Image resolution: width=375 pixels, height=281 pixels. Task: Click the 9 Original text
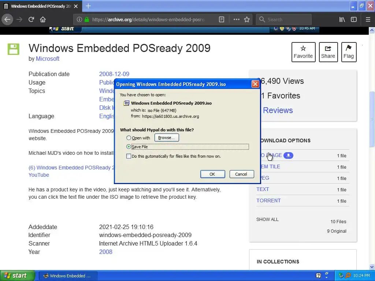337,231
